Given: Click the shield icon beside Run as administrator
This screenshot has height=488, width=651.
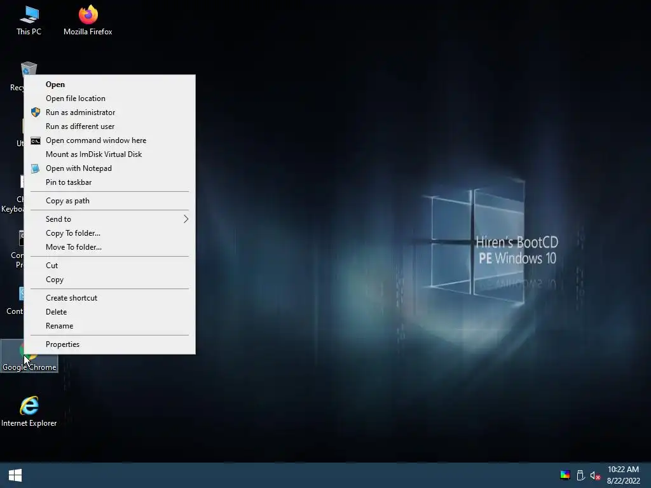Looking at the screenshot, I should pyautogui.click(x=36, y=112).
